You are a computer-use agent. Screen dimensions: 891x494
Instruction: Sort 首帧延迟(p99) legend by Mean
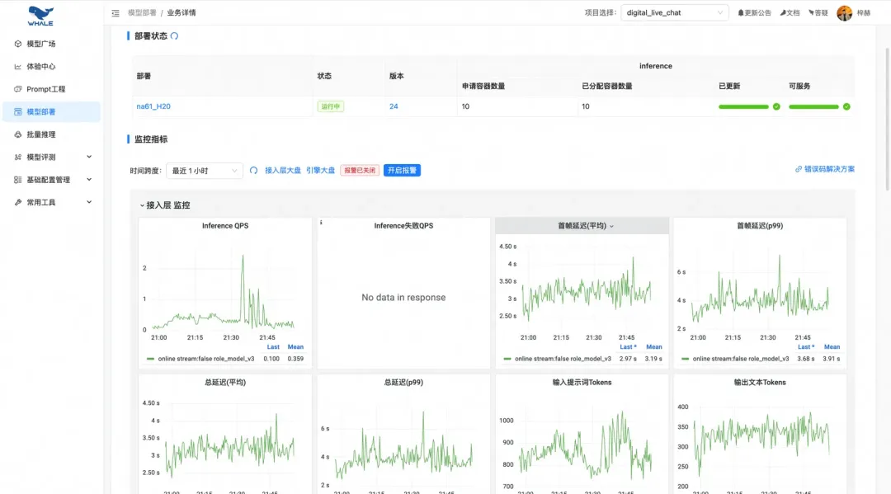[832, 347]
